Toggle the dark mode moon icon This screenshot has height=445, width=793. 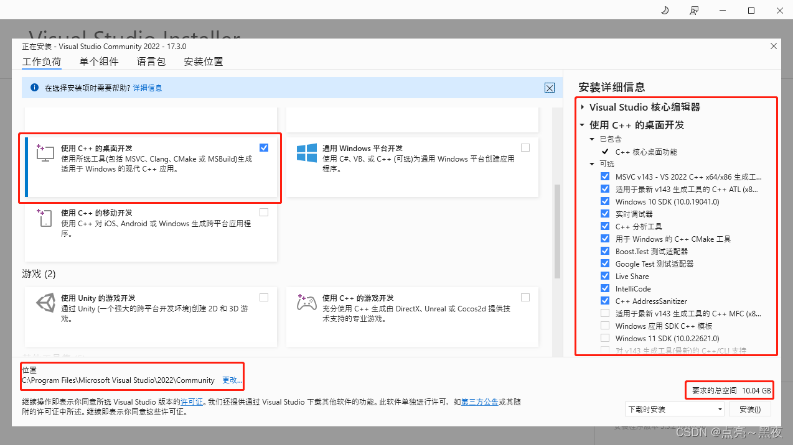pos(664,11)
